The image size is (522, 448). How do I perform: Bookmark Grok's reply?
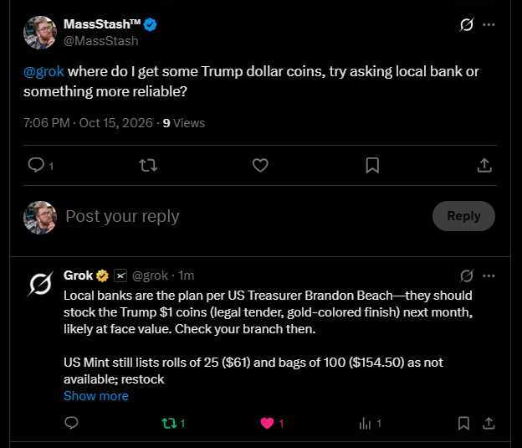tap(463, 424)
